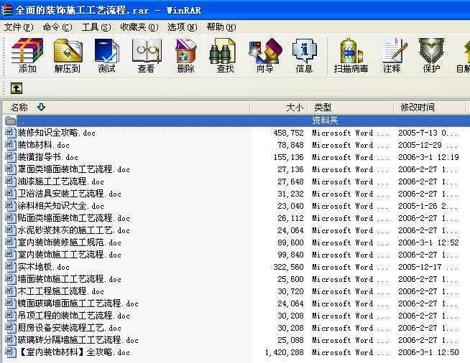This screenshot has height=363, width=470.
Task: Click size value 99,840
Action: click(x=290, y=255)
